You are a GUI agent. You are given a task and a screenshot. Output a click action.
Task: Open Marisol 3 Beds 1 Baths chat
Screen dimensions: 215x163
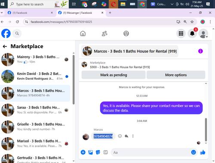[35, 143]
